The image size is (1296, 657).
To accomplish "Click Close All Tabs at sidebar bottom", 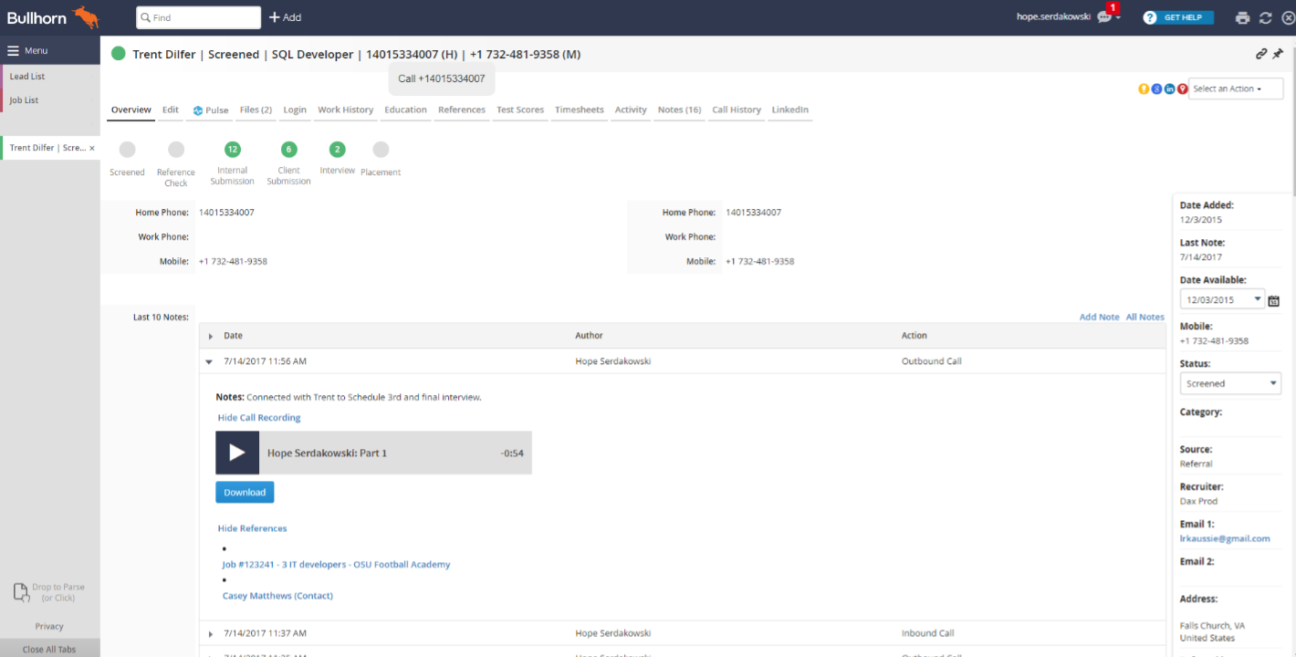I will pyautogui.click(x=49, y=650).
